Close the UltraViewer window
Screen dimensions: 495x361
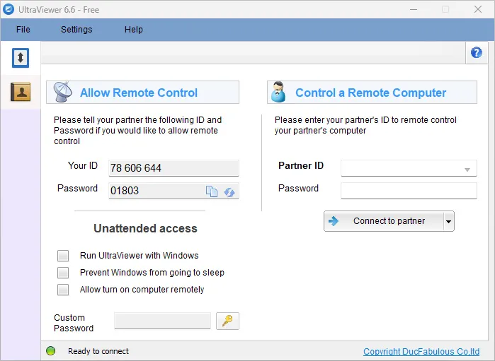[477, 9]
